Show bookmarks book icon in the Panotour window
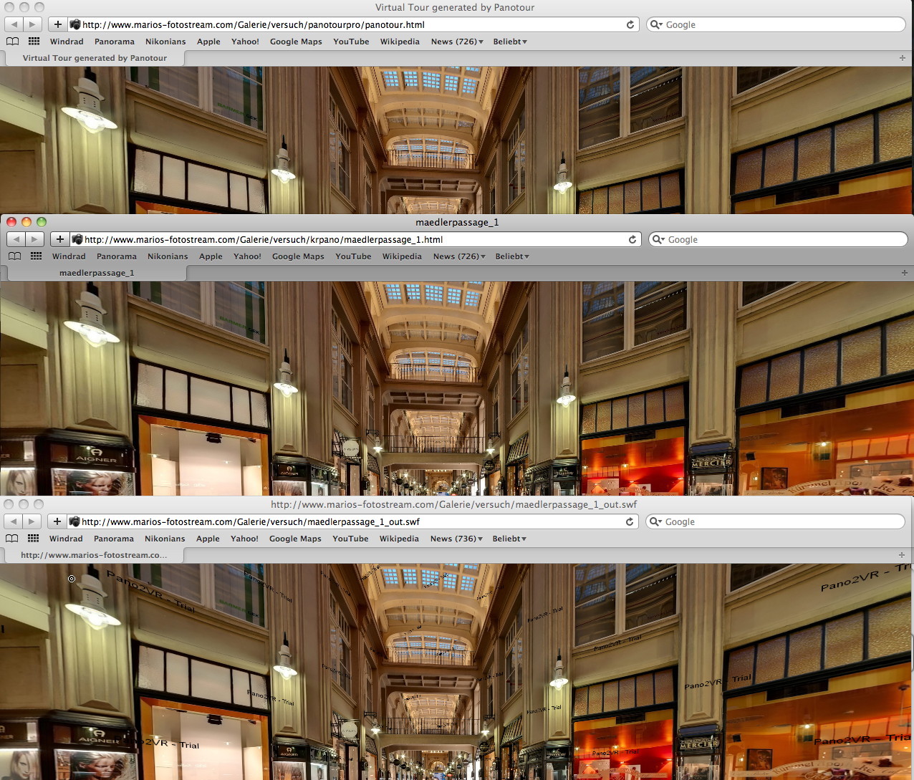Viewport: 914px width, 780px height. pos(12,42)
